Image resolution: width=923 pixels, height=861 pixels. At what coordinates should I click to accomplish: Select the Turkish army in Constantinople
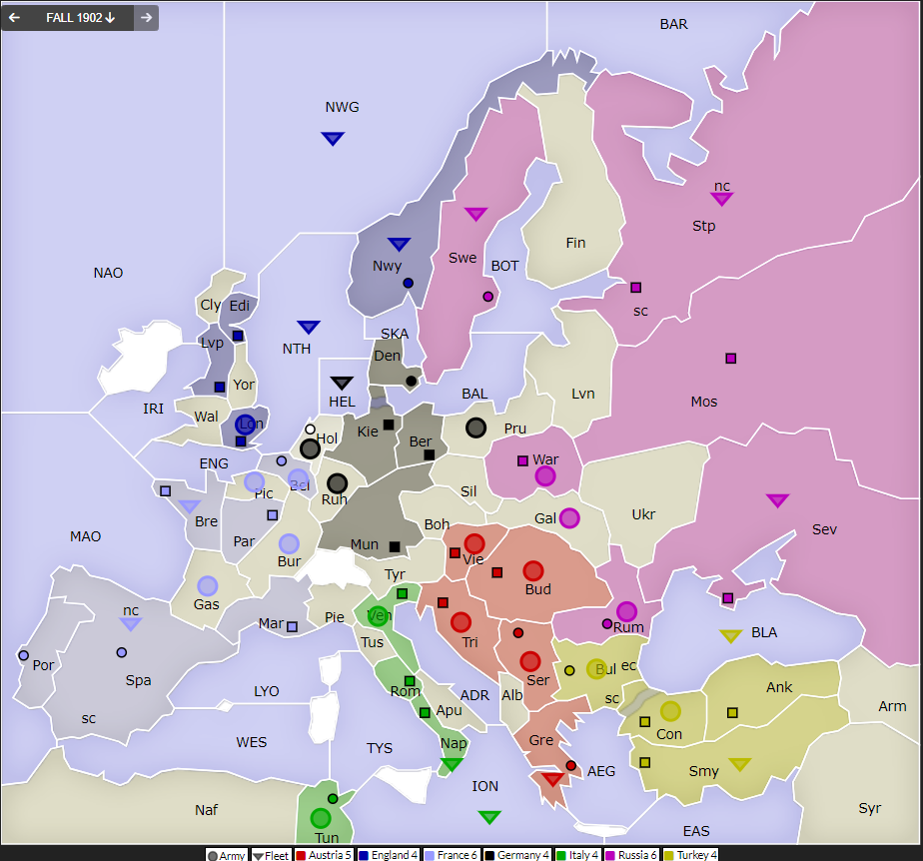[x=670, y=711]
